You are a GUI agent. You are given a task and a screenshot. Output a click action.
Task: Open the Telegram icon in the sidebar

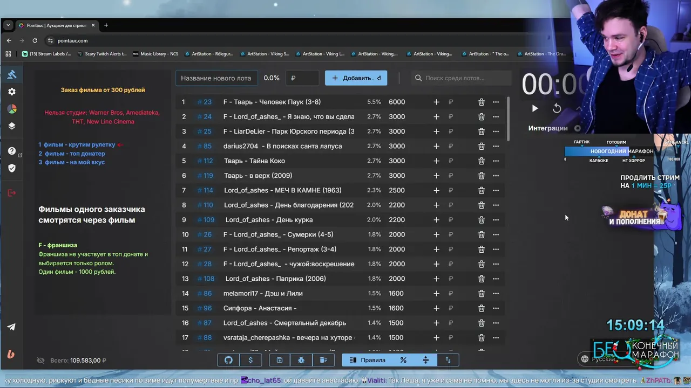11,327
